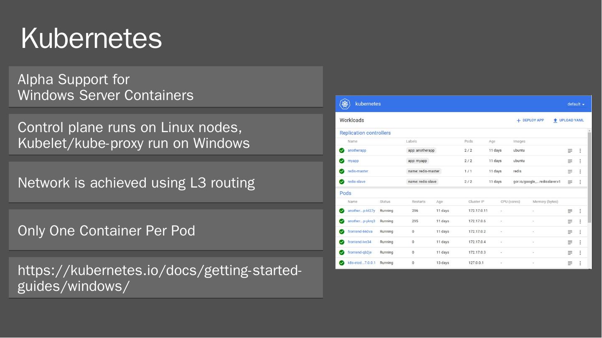Open the Replication controllers section link
602x338 pixels.
365,133
